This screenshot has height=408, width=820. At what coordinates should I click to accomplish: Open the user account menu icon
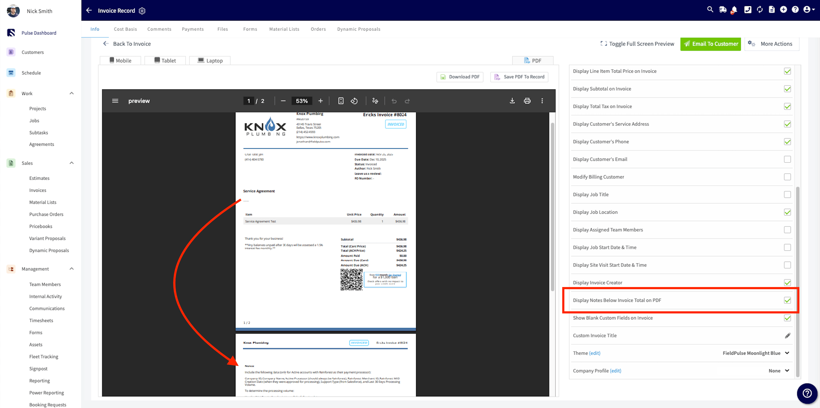tap(809, 9)
